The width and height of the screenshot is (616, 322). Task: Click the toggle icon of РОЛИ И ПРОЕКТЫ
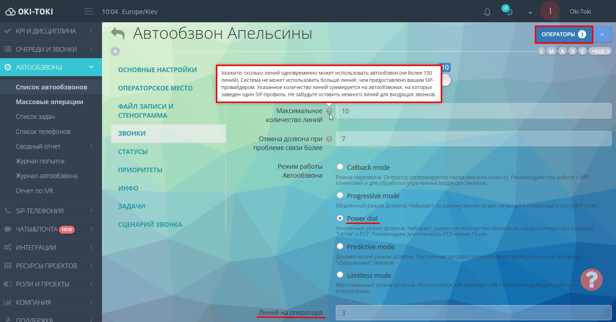pos(8,284)
